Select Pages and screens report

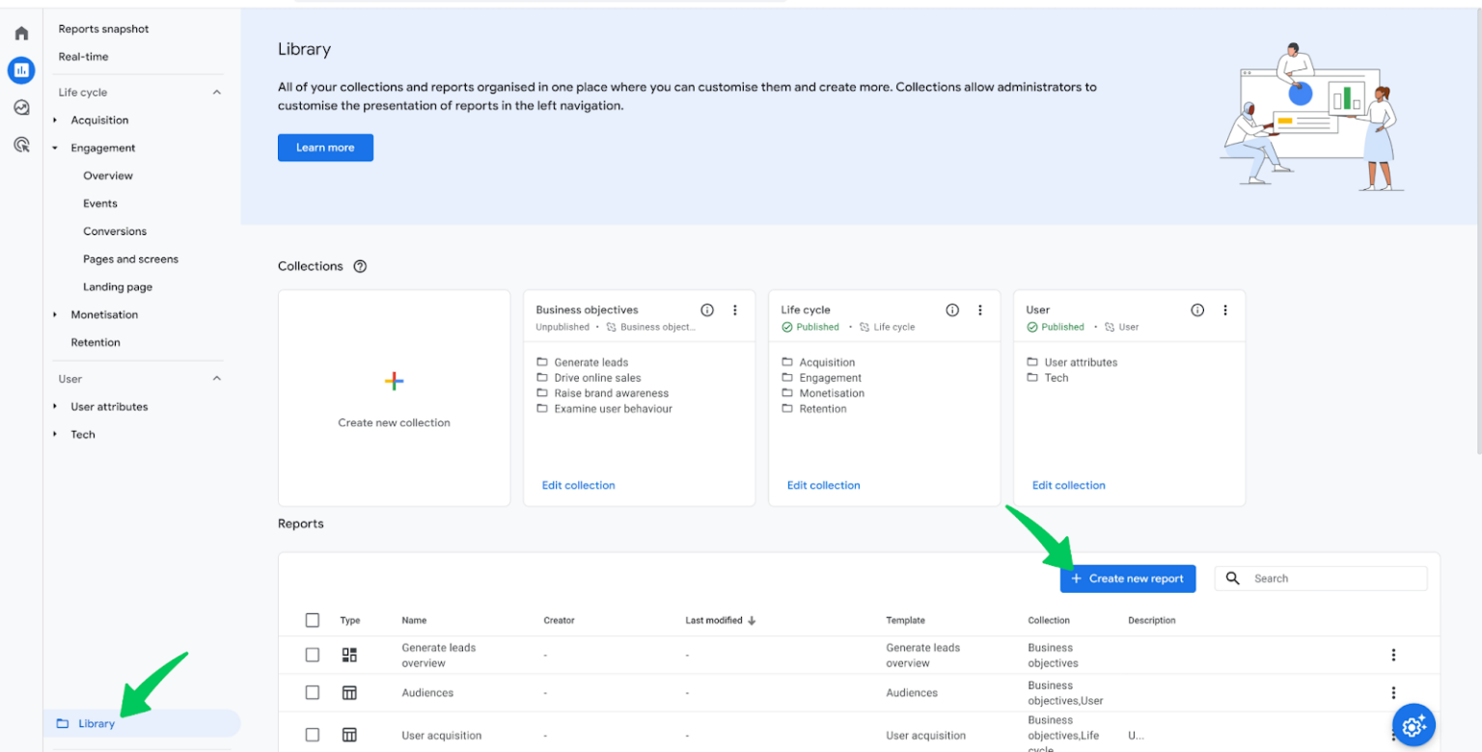(x=130, y=259)
